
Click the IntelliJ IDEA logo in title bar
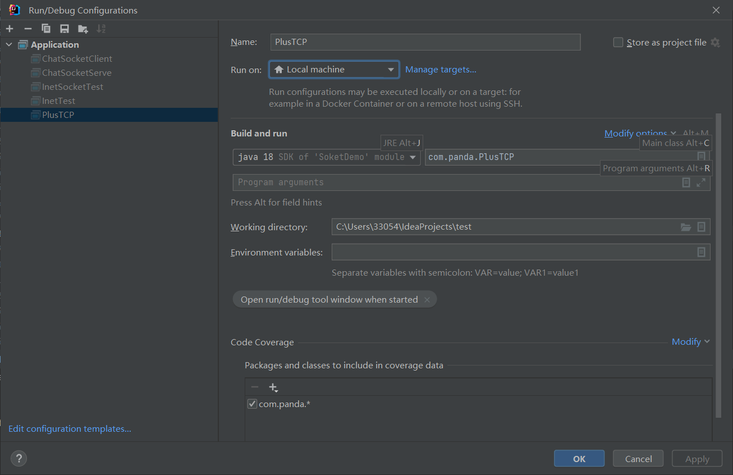pos(15,10)
